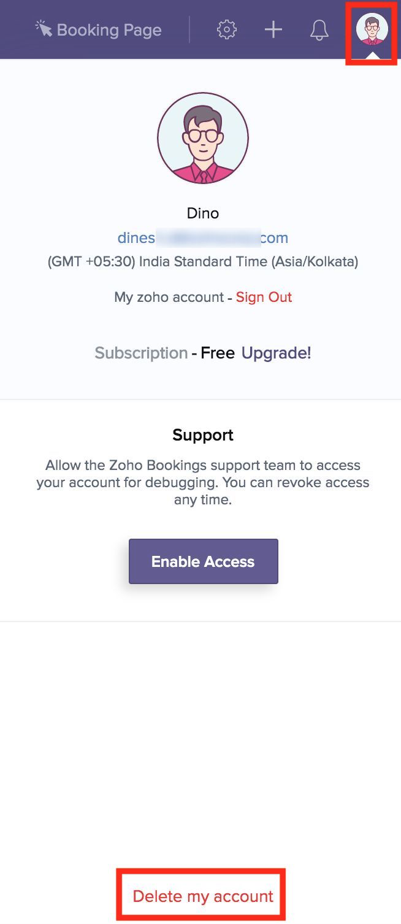The height and width of the screenshot is (924, 401).
Task: Sign Out of the account
Action: click(264, 298)
